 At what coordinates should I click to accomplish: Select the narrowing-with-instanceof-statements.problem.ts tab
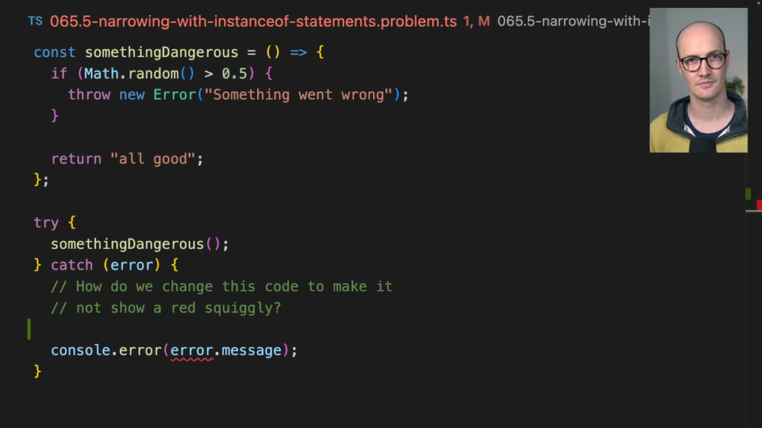pyautogui.click(x=252, y=21)
